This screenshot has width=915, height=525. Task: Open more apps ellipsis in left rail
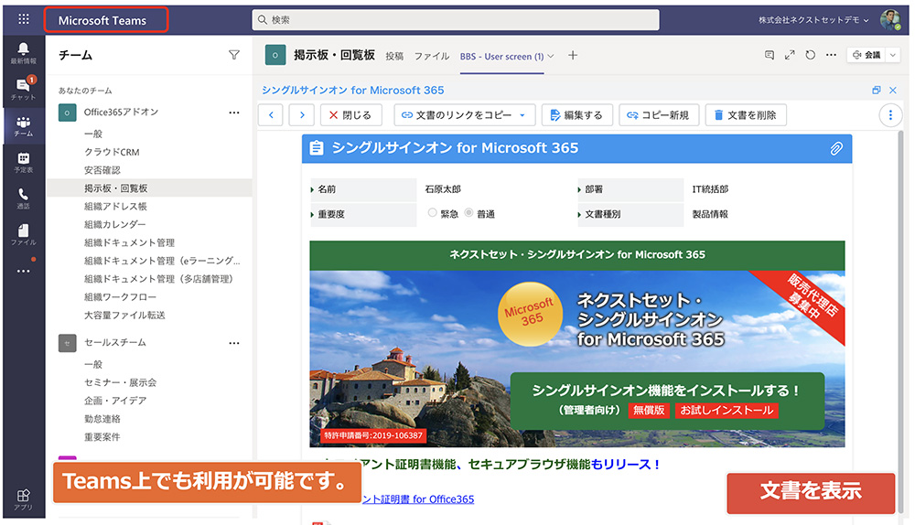click(x=24, y=271)
